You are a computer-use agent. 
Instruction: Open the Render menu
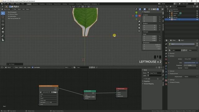coord(12,4)
